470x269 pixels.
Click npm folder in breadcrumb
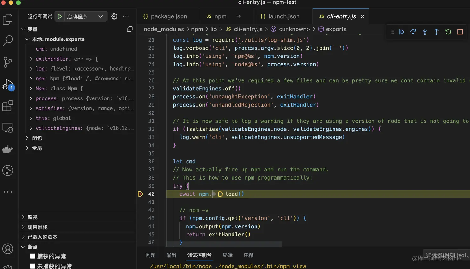(197, 29)
